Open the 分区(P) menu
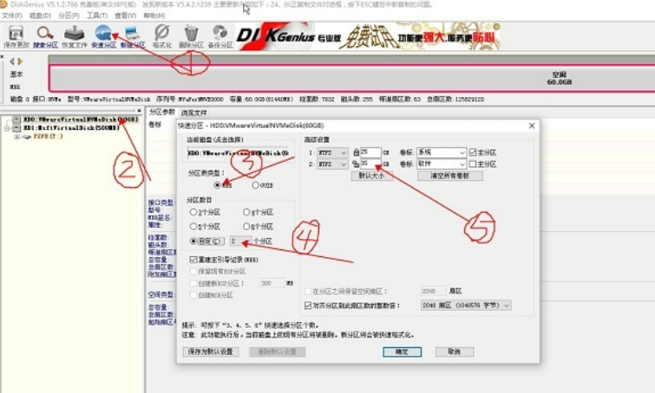The image size is (655, 393). tap(69, 16)
